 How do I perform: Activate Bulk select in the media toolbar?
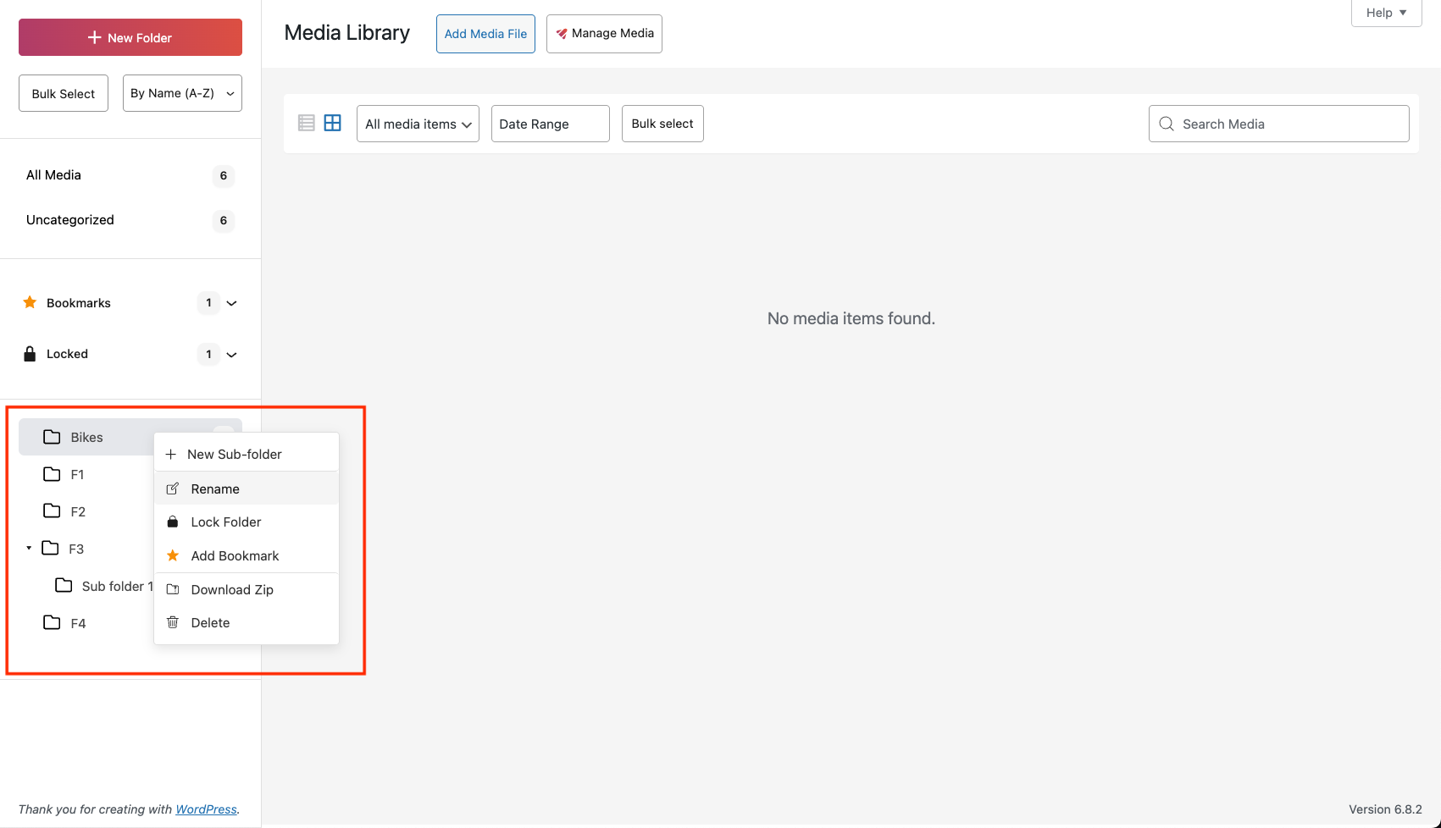[x=662, y=123]
